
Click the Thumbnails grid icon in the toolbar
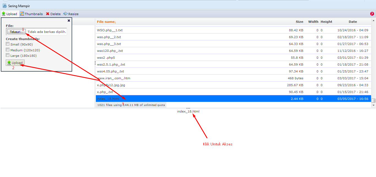[x=22, y=14]
